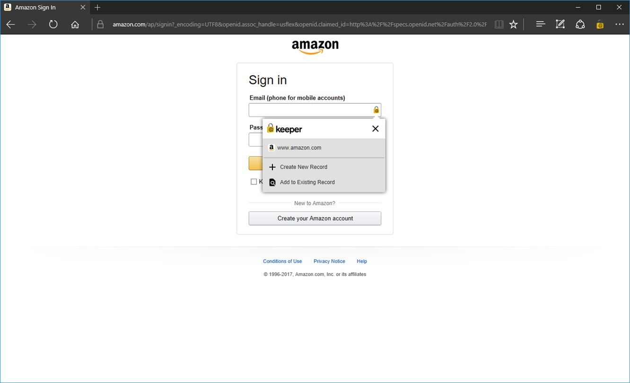Close the Amazon Sign In tab
Screen dimensions: 630x383
pos(83,8)
